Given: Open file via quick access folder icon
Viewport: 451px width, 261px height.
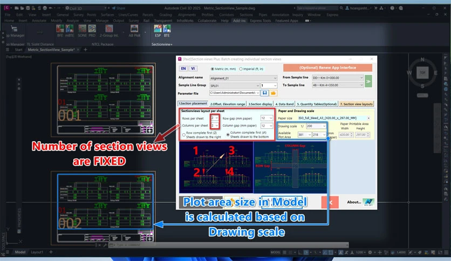Looking at the screenshot, I should pos(22,8).
